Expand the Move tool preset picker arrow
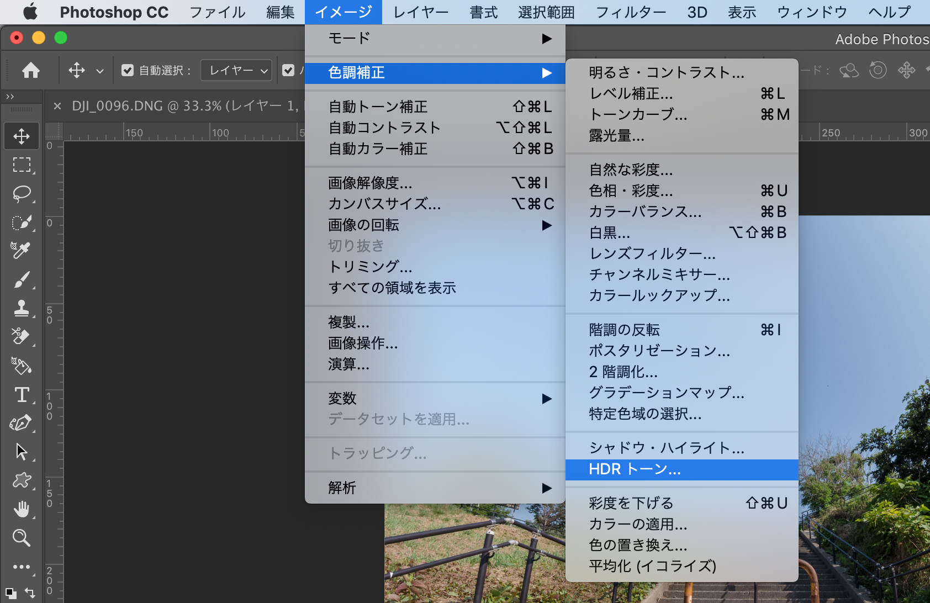The width and height of the screenshot is (930, 603). [100, 71]
